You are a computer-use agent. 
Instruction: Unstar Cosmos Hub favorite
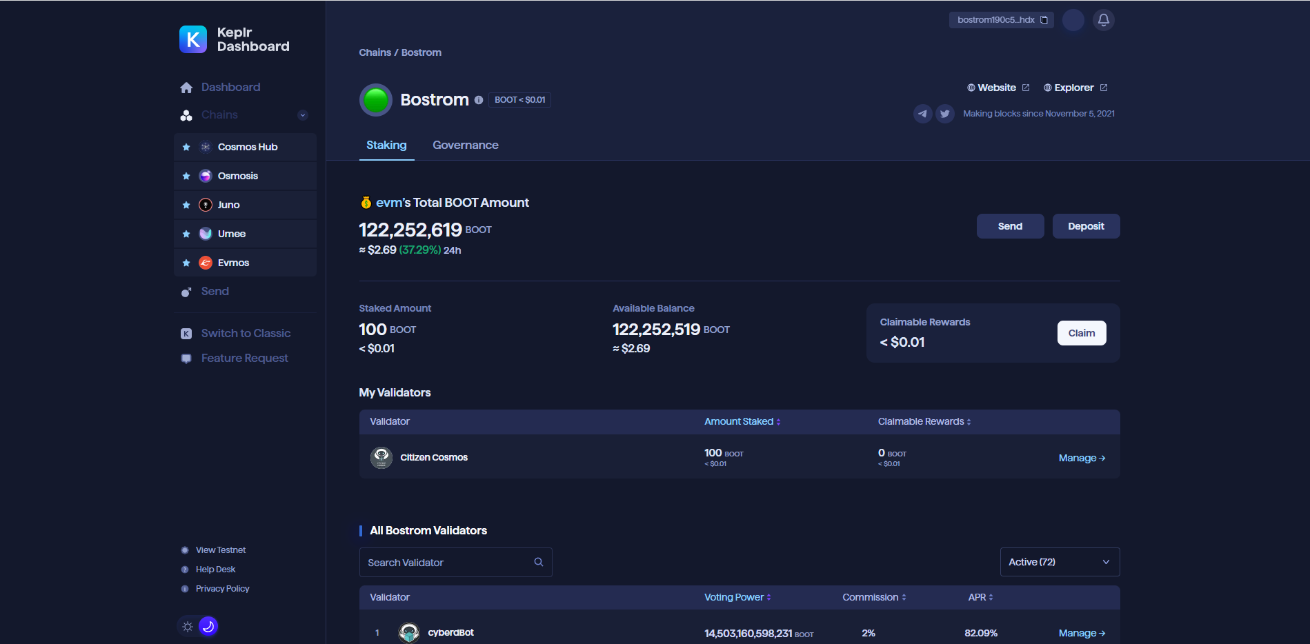(x=186, y=147)
